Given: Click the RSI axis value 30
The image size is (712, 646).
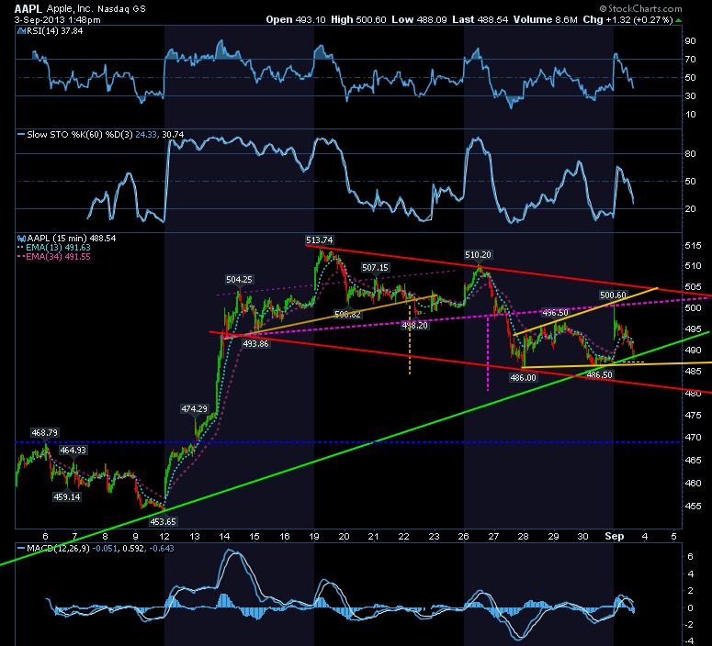Looking at the screenshot, I should point(690,95).
